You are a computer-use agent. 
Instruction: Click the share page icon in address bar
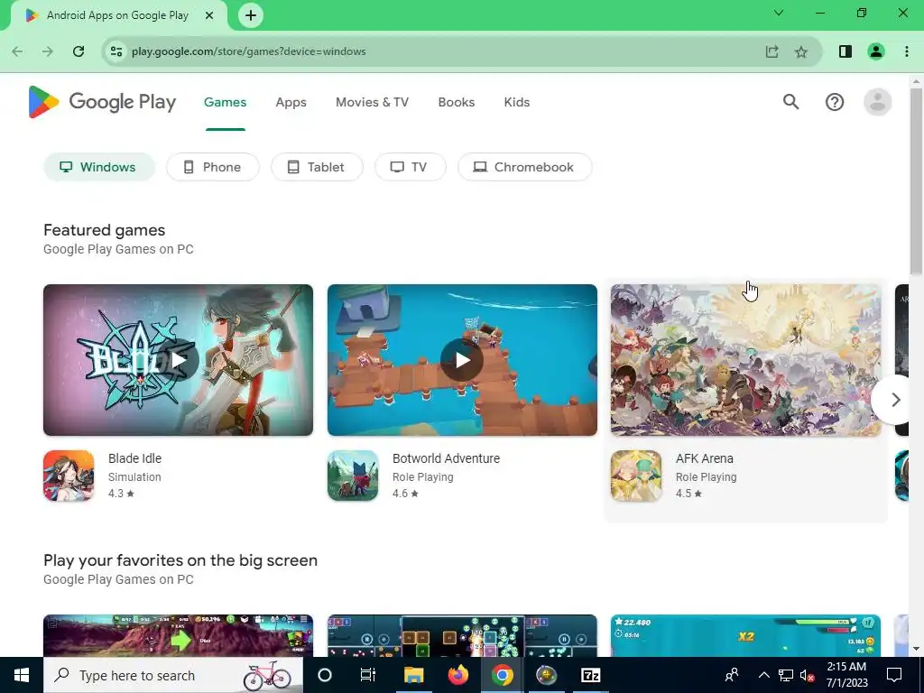click(x=772, y=51)
